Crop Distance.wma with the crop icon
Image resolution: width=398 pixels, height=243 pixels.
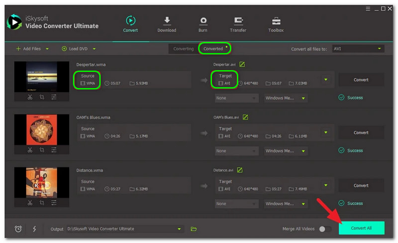(x=42, y=203)
